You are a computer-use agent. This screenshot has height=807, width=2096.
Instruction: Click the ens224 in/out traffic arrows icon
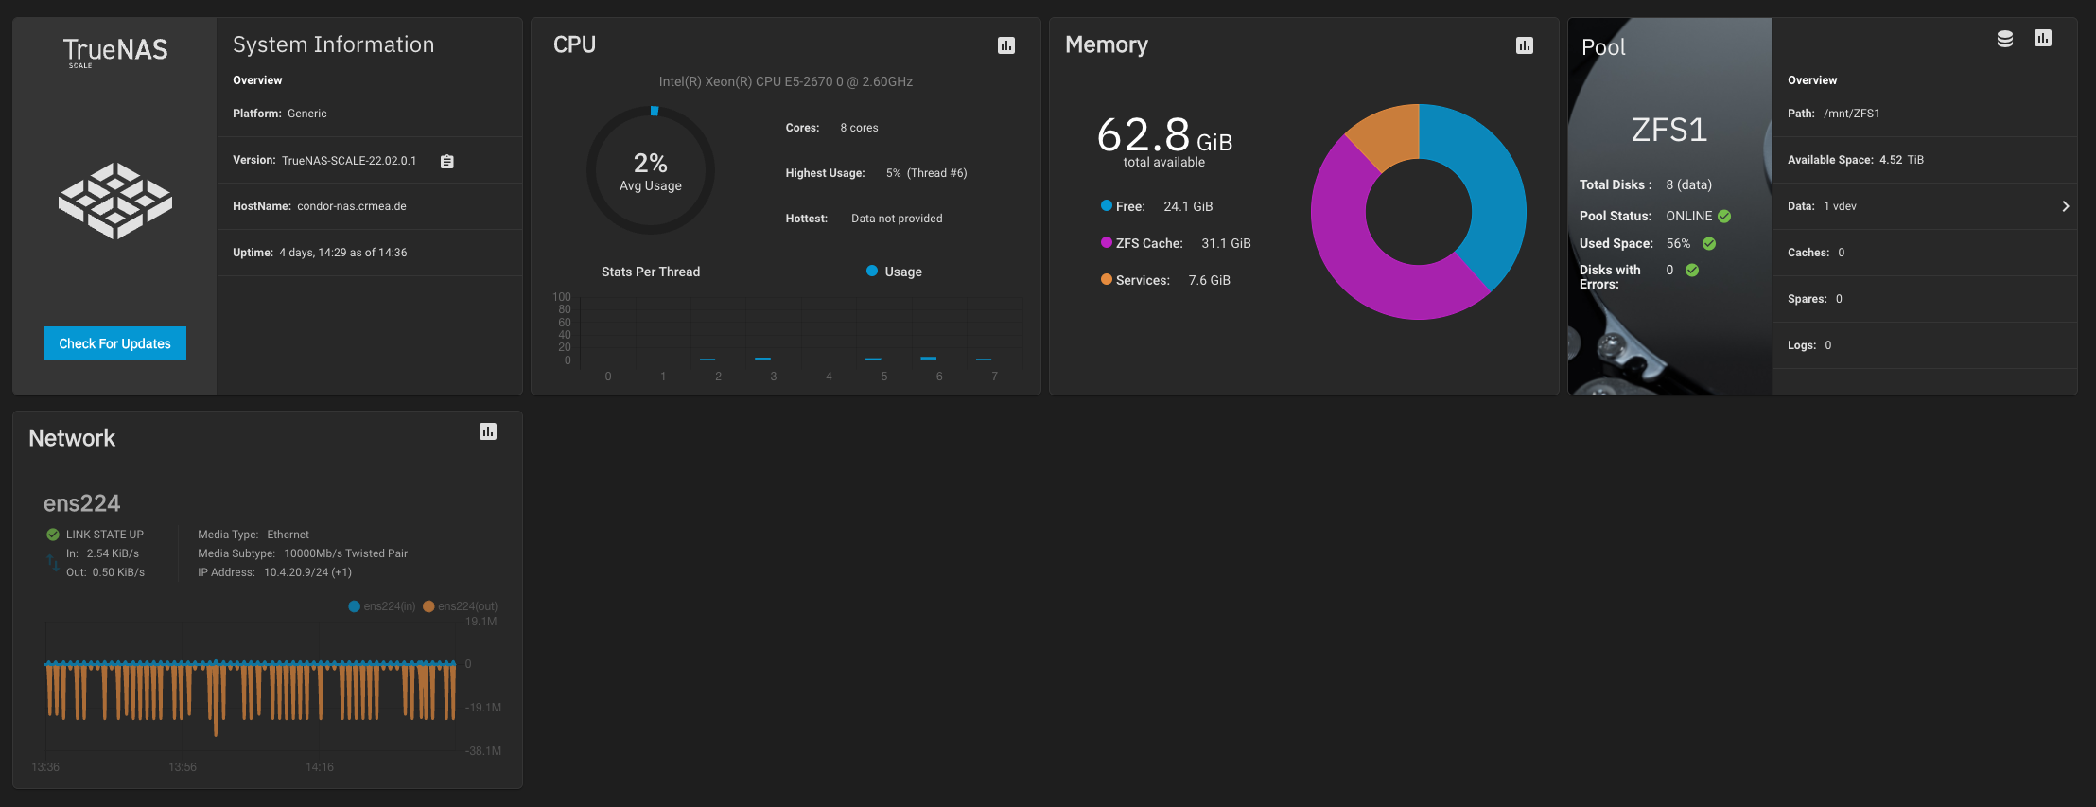pos(53,563)
